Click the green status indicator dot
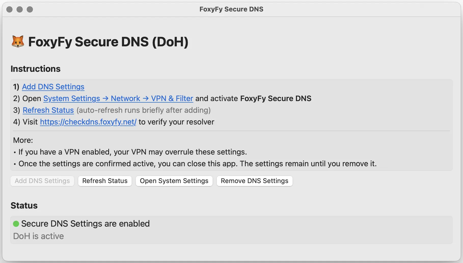The height and width of the screenshot is (263, 463). 16,224
